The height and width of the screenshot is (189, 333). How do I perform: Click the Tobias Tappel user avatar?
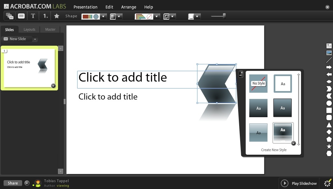(x=38, y=183)
